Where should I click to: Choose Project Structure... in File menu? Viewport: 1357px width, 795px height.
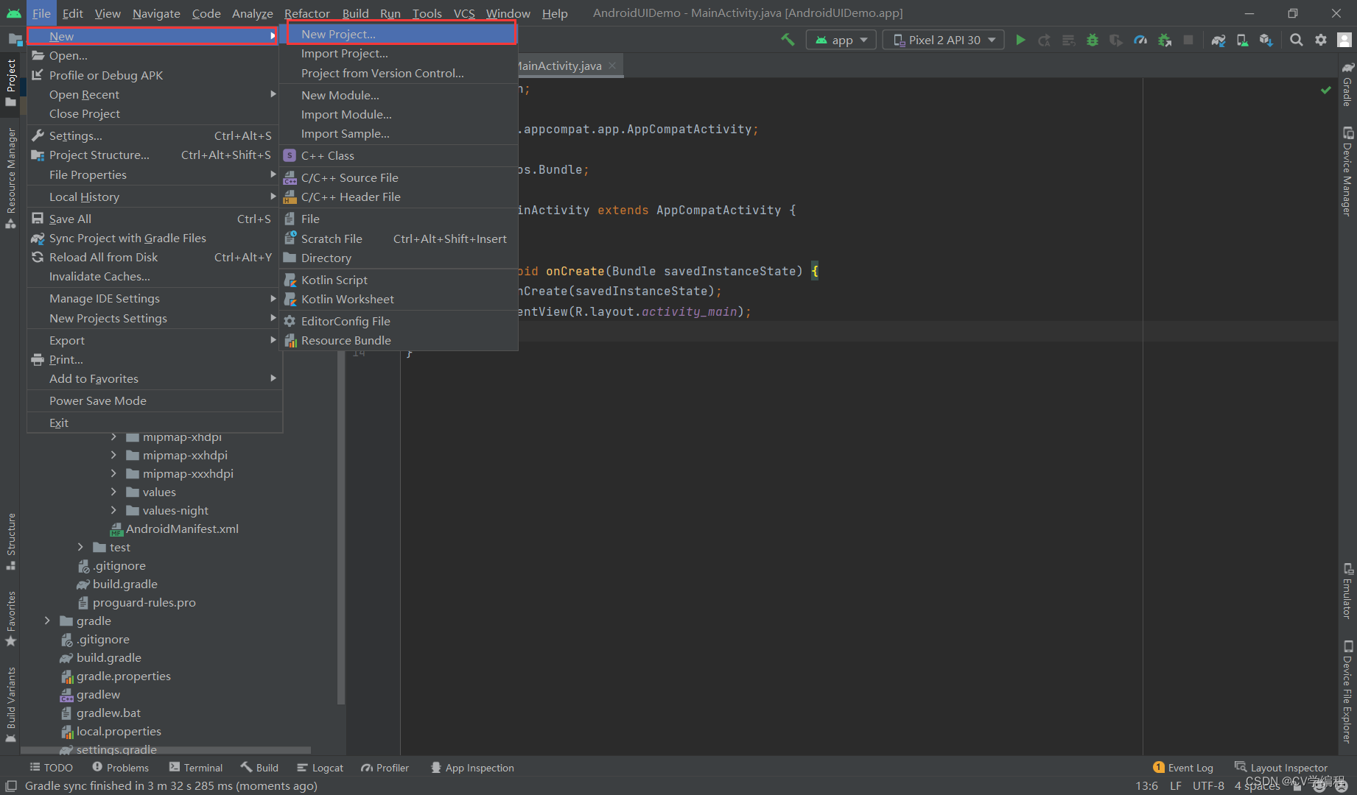(x=153, y=155)
